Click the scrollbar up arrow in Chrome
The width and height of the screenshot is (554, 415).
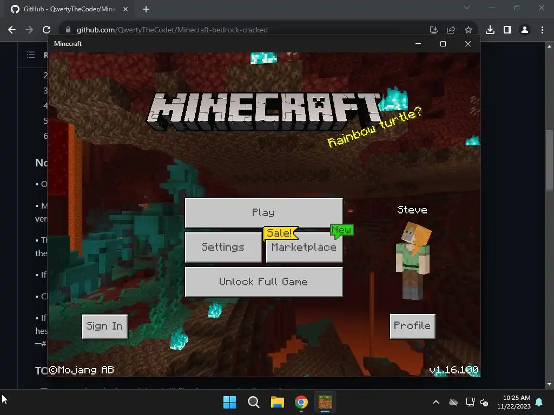coord(549,46)
